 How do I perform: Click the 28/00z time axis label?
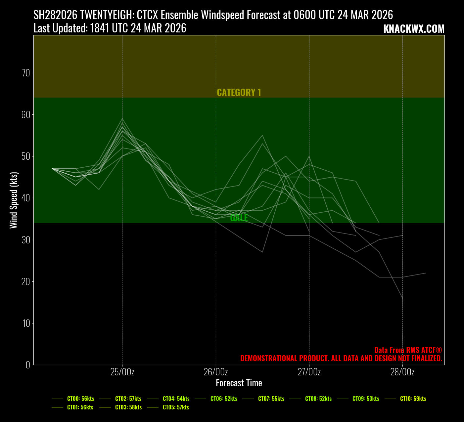[402, 372]
